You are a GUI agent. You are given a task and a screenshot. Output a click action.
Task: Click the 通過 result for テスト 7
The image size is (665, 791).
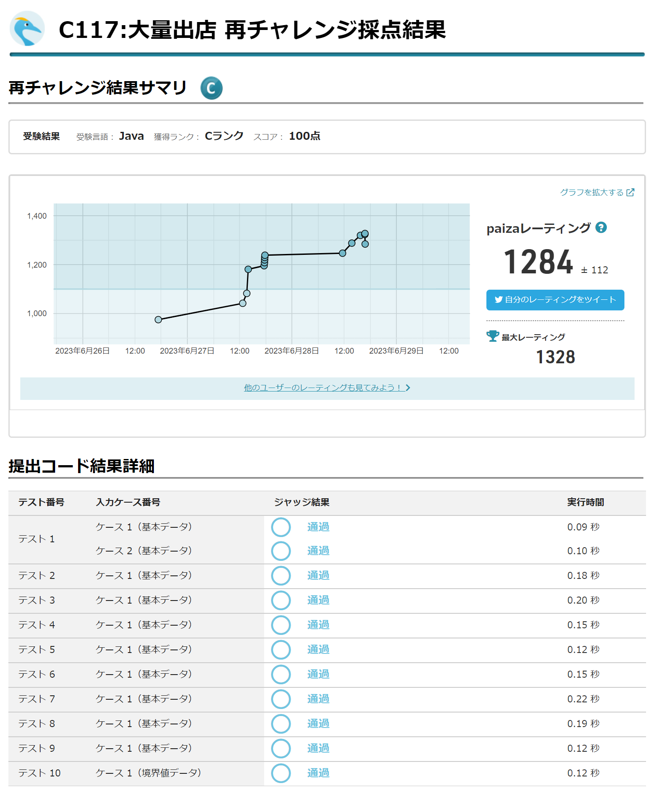point(318,699)
